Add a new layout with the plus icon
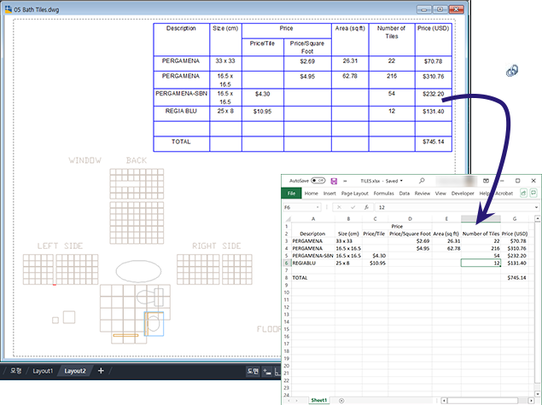 coord(101,371)
